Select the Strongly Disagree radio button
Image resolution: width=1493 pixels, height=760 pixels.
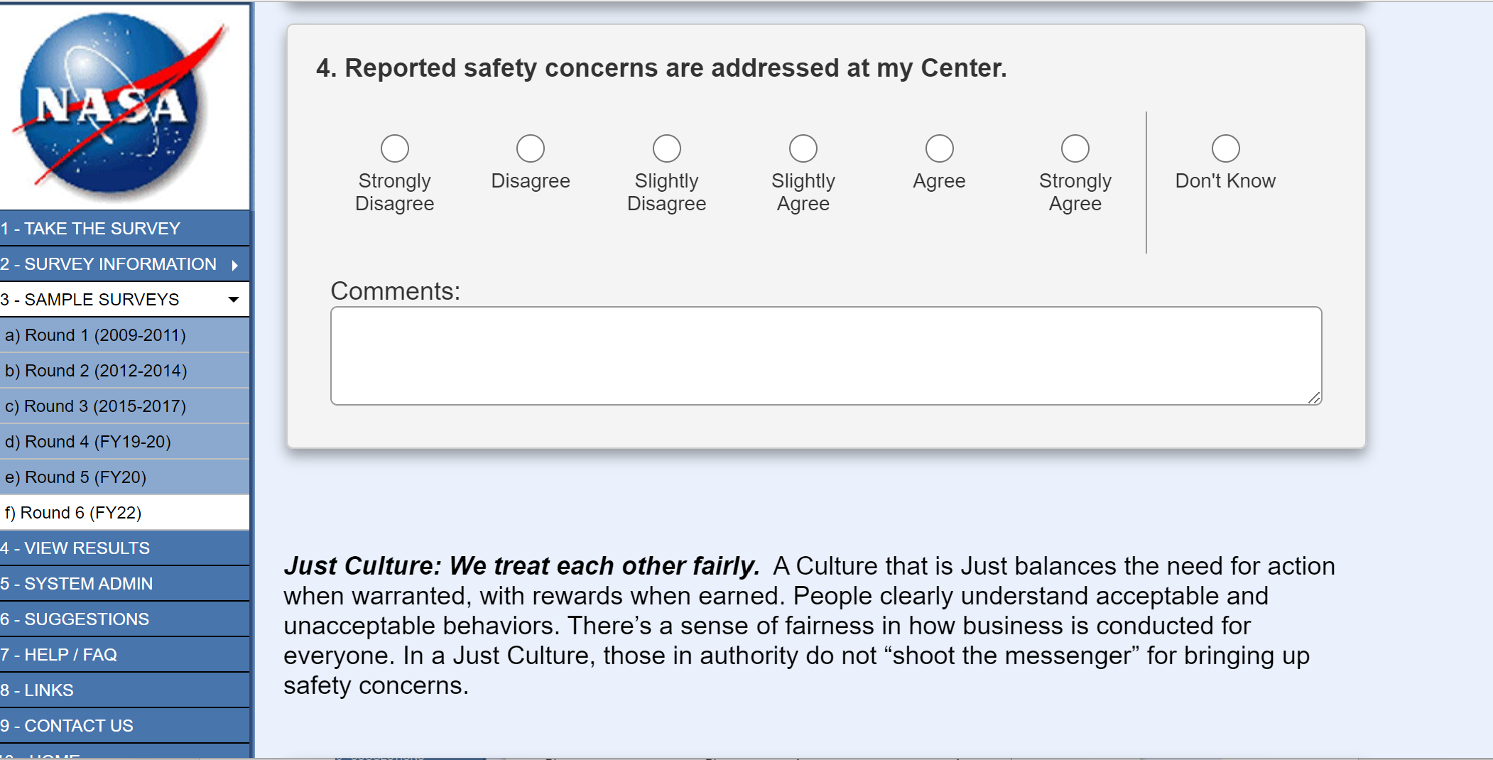[x=395, y=148]
